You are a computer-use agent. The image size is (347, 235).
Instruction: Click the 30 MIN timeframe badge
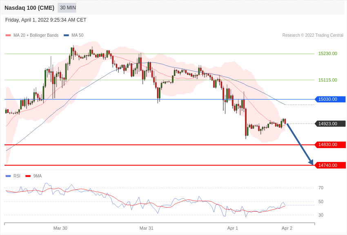tap(67, 8)
